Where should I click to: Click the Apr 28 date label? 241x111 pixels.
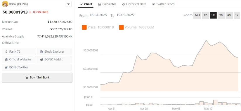(x=144, y=109)
